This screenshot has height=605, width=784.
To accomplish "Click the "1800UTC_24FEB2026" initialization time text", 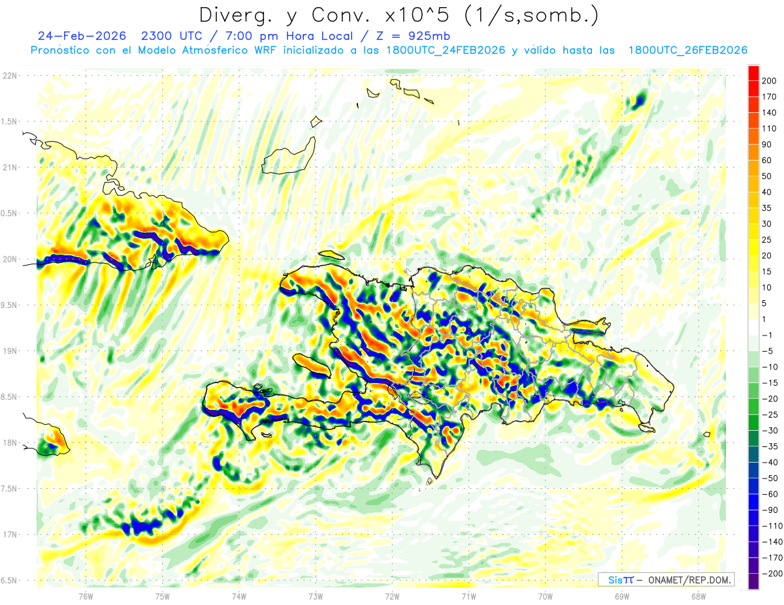I will coord(445,50).
